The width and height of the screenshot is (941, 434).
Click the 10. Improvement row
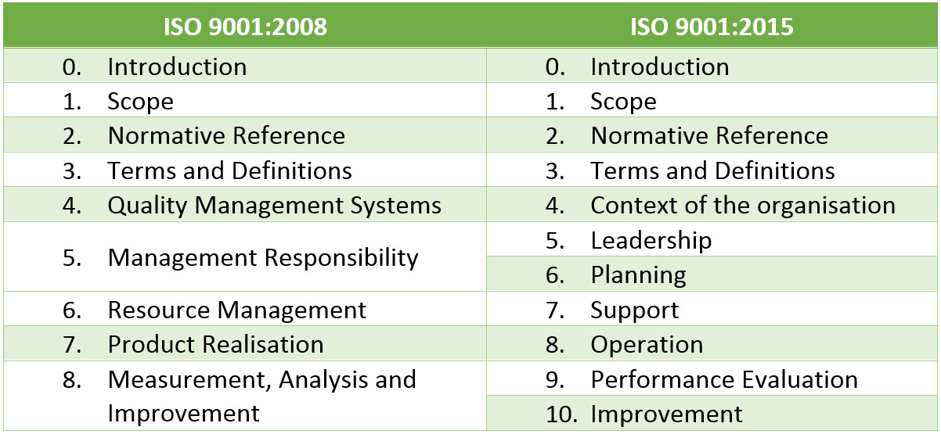(712, 413)
